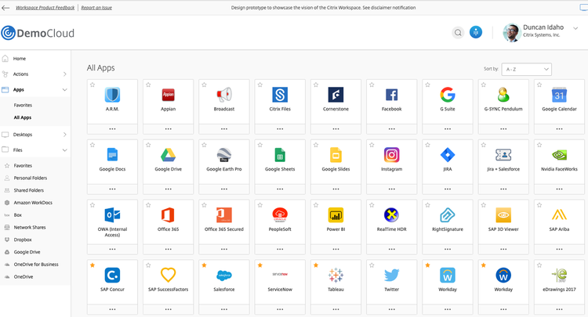Select Favorites under Apps
Screen dimensions: 588x317
point(23,105)
